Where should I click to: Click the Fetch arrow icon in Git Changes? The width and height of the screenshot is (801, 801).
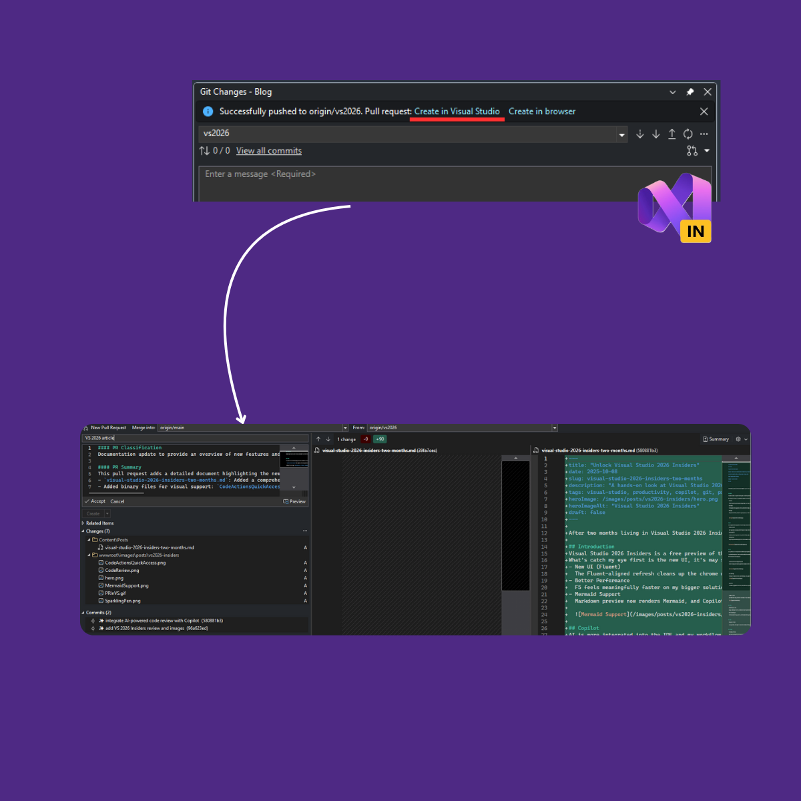pyautogui.click(x=640, y=134)
